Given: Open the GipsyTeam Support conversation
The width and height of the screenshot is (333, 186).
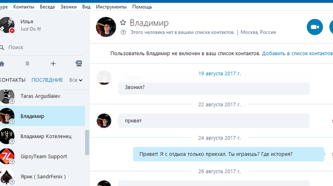Looking at the screenshot, I should point(42,156).
